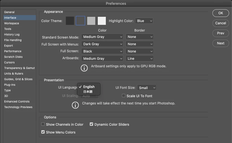Enable the Scale UI To Font checkbox
Image resolution: width=232 pixels, height=143 pixels.
(x=123, y=96)
